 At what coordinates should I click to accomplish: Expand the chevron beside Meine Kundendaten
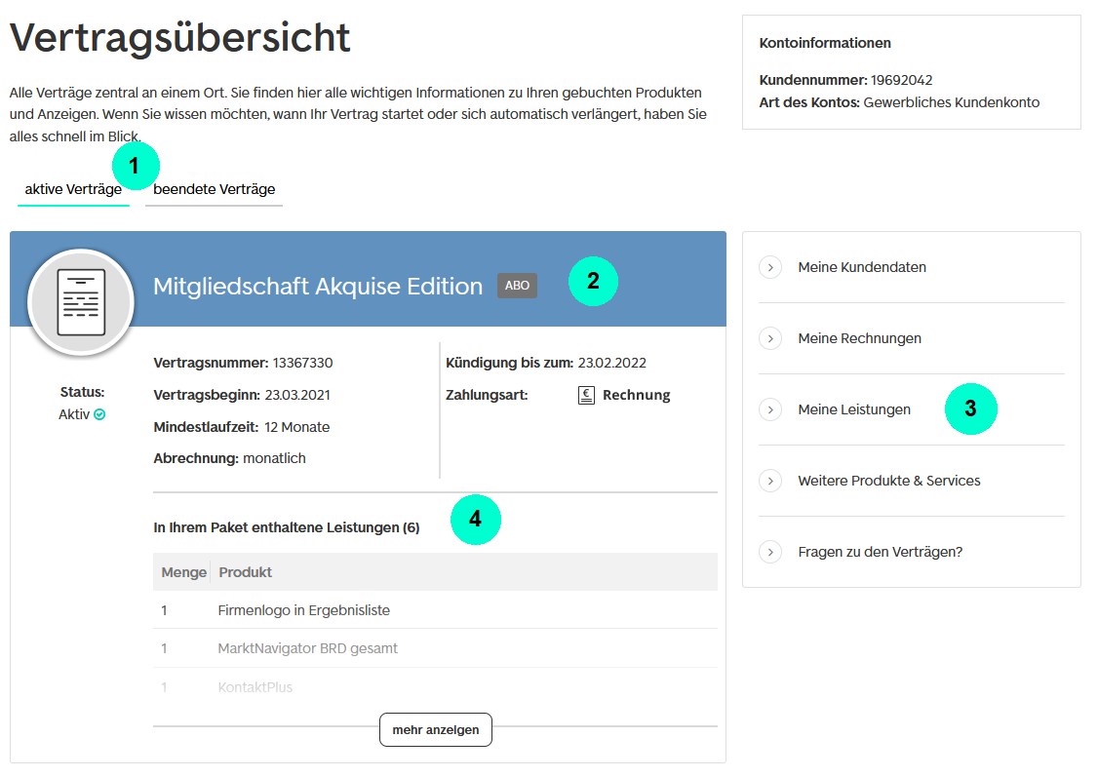[x=770, y=267]
